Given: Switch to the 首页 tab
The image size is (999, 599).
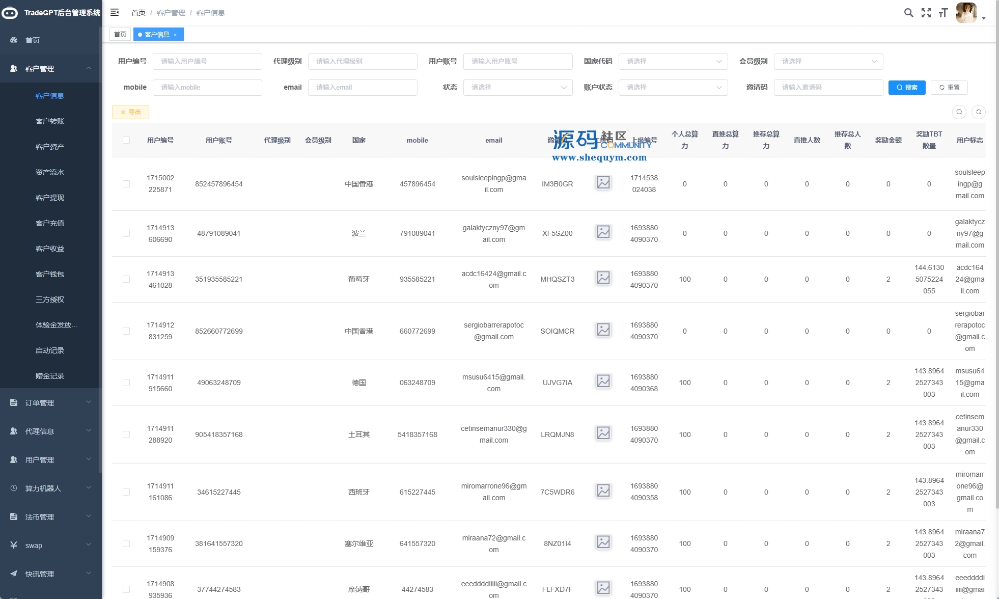Looking at the screenshot, I should [120, 35].
